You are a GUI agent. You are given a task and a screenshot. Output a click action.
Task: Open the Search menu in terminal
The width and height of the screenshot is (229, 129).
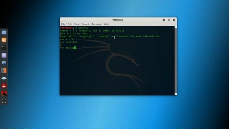pos(86,24)
